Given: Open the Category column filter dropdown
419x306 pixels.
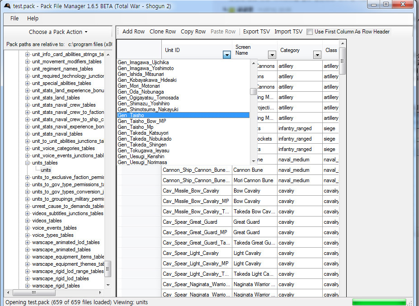Looking at the screenshot, I should tap(317, 55).
